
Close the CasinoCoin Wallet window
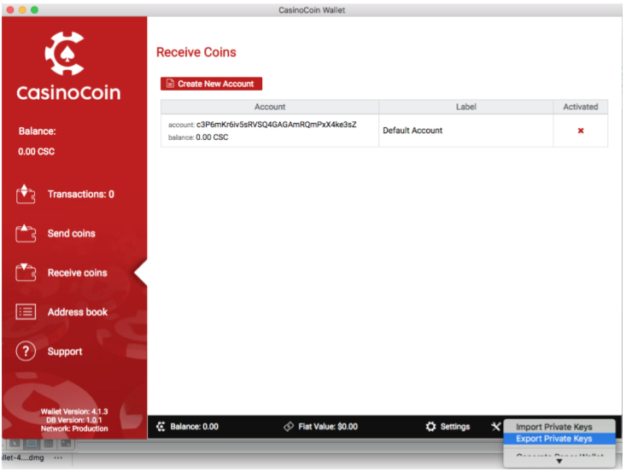tap(10, 9)
